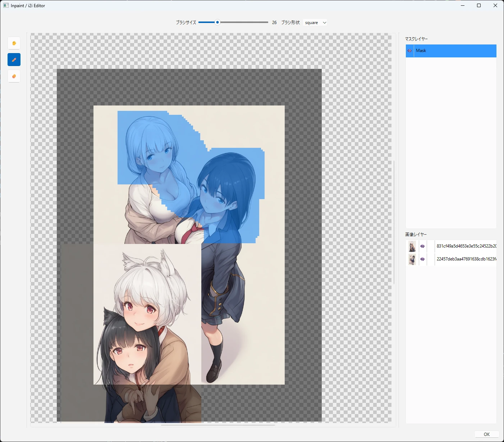504x442 pixels.
Task: Hide the 22457deb3aa image layer
Action: click(422, 259)
